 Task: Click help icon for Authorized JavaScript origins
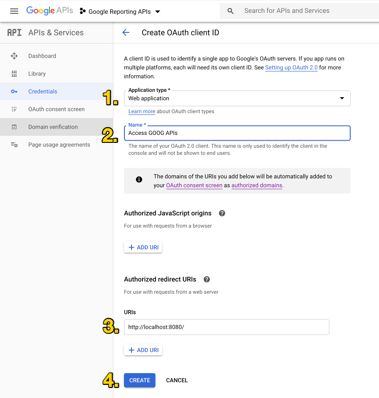(x=222, y=213)
